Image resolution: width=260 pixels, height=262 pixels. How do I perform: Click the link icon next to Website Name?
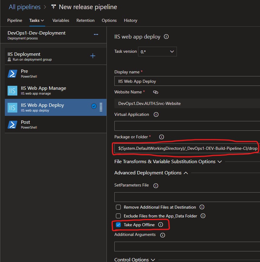click(x=156, y=92)
